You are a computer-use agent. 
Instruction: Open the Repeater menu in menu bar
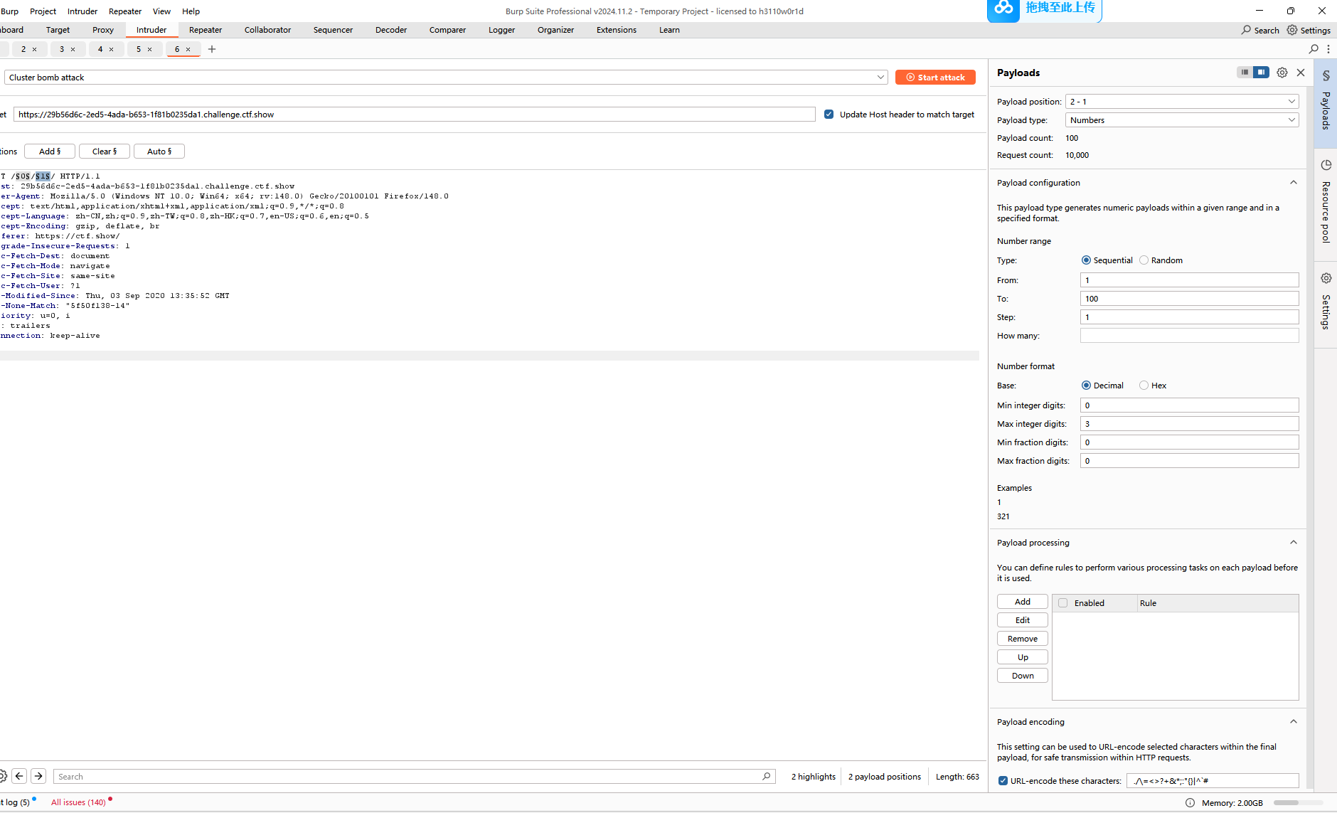pyautogui.click(x=125, y=11)
